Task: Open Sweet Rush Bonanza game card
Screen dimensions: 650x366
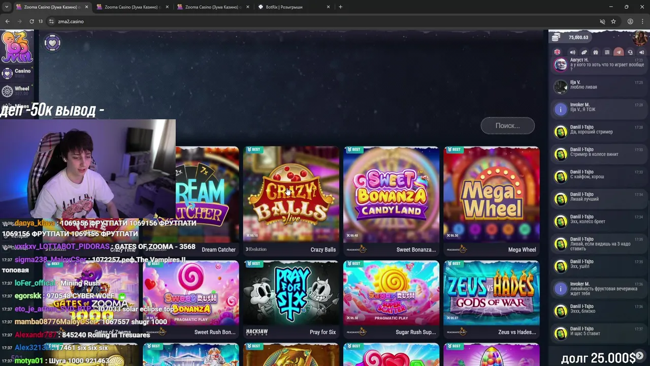Action: click(191, 299)
